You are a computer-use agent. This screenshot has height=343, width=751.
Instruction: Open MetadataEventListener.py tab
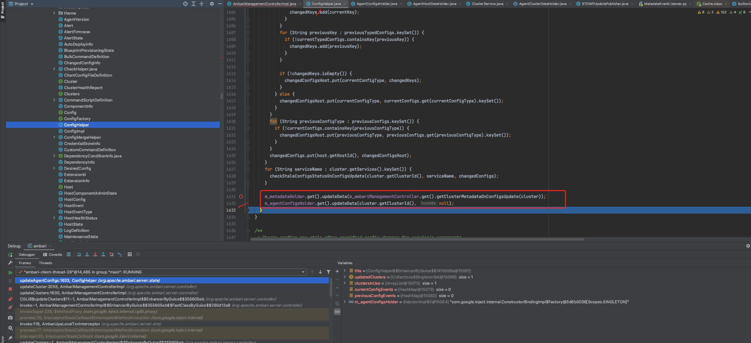665,4
